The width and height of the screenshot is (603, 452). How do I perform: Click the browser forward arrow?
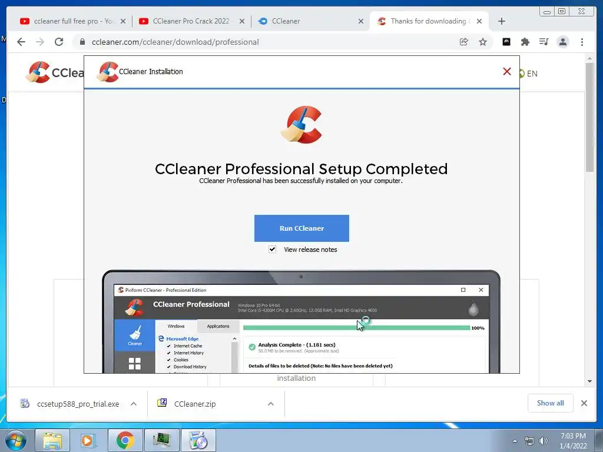click(x=40, y=42)
